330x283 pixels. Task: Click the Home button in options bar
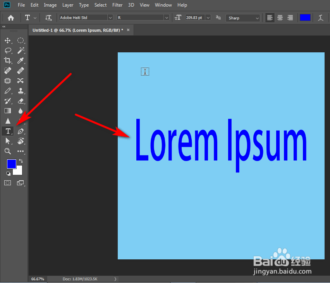[x=11, y=18]
